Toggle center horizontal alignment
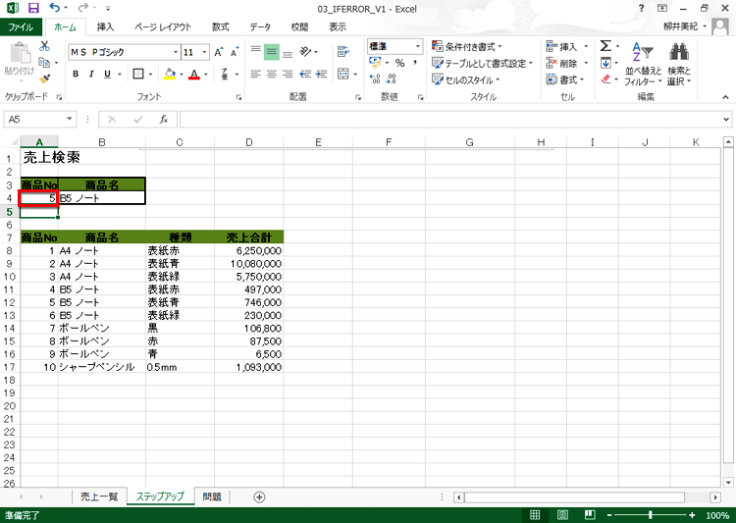This screenshot has width=736, height=523. tap(271, 74)
